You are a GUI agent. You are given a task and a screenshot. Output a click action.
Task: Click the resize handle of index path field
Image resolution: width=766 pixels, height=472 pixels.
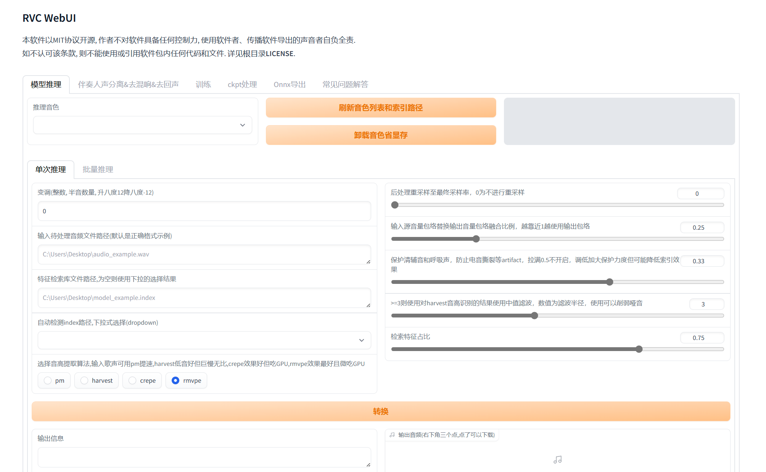[x=368, y=305]
